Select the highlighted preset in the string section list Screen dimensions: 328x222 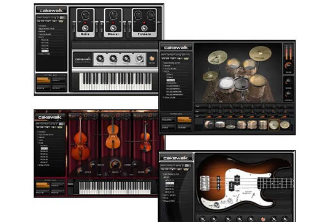[x=44, y=149]
